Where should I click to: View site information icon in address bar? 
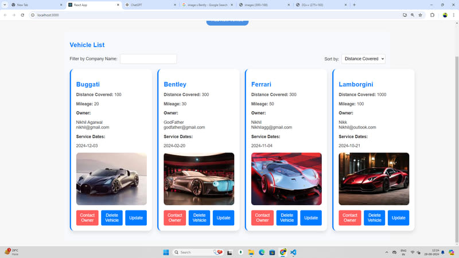33,15
